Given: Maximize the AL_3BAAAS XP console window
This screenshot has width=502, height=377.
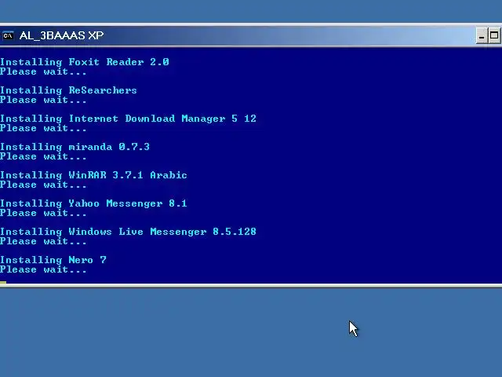Looking at the screenshot, I should (494, 35).
